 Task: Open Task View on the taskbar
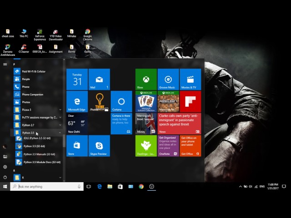(x=89, y=187)
